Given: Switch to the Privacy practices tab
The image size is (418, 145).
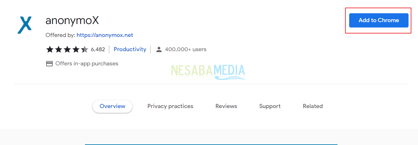Looking at the screenshot, I should click(170, 106).
